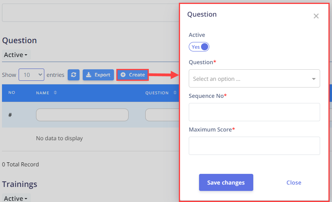
Task: Click the Save changes button
Action: 226,183
